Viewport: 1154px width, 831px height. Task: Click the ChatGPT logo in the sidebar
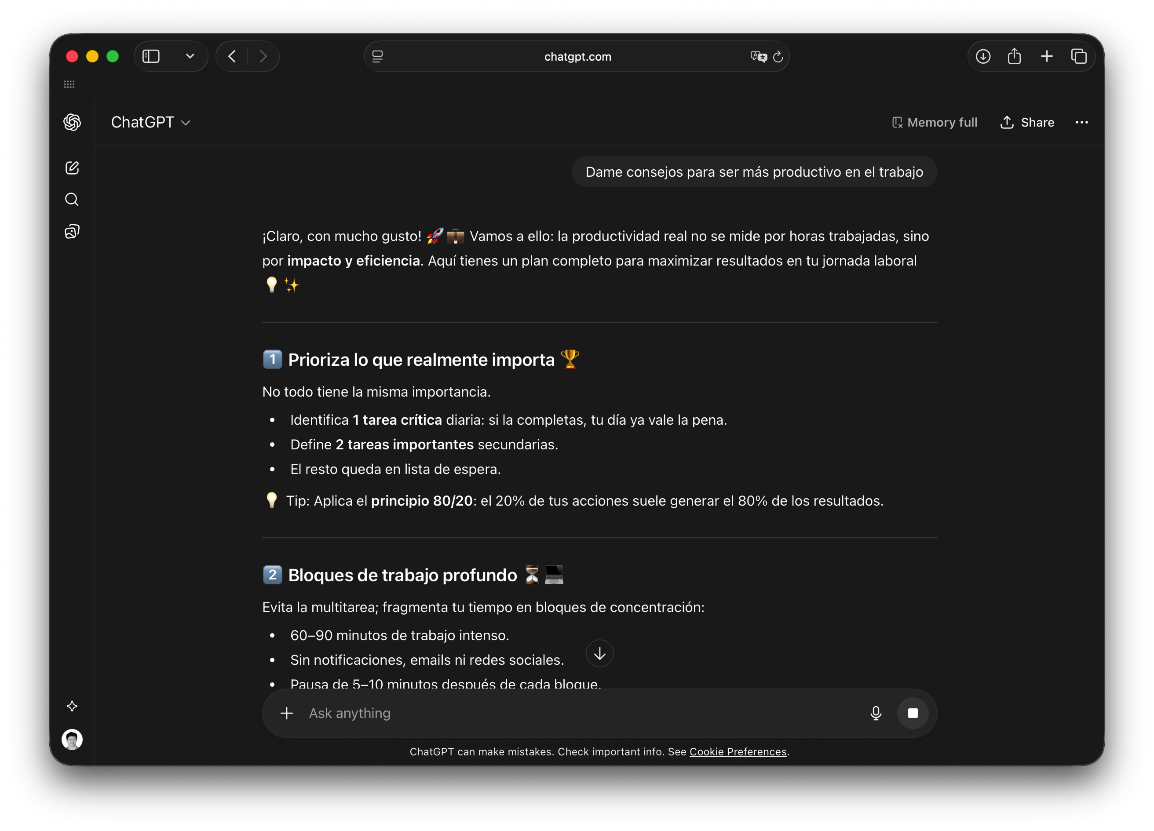click(72, 122)
